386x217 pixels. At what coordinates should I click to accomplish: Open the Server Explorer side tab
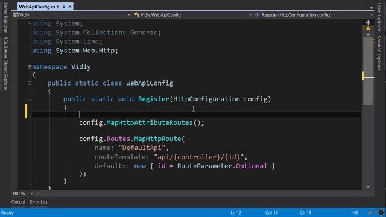point(5,17)
